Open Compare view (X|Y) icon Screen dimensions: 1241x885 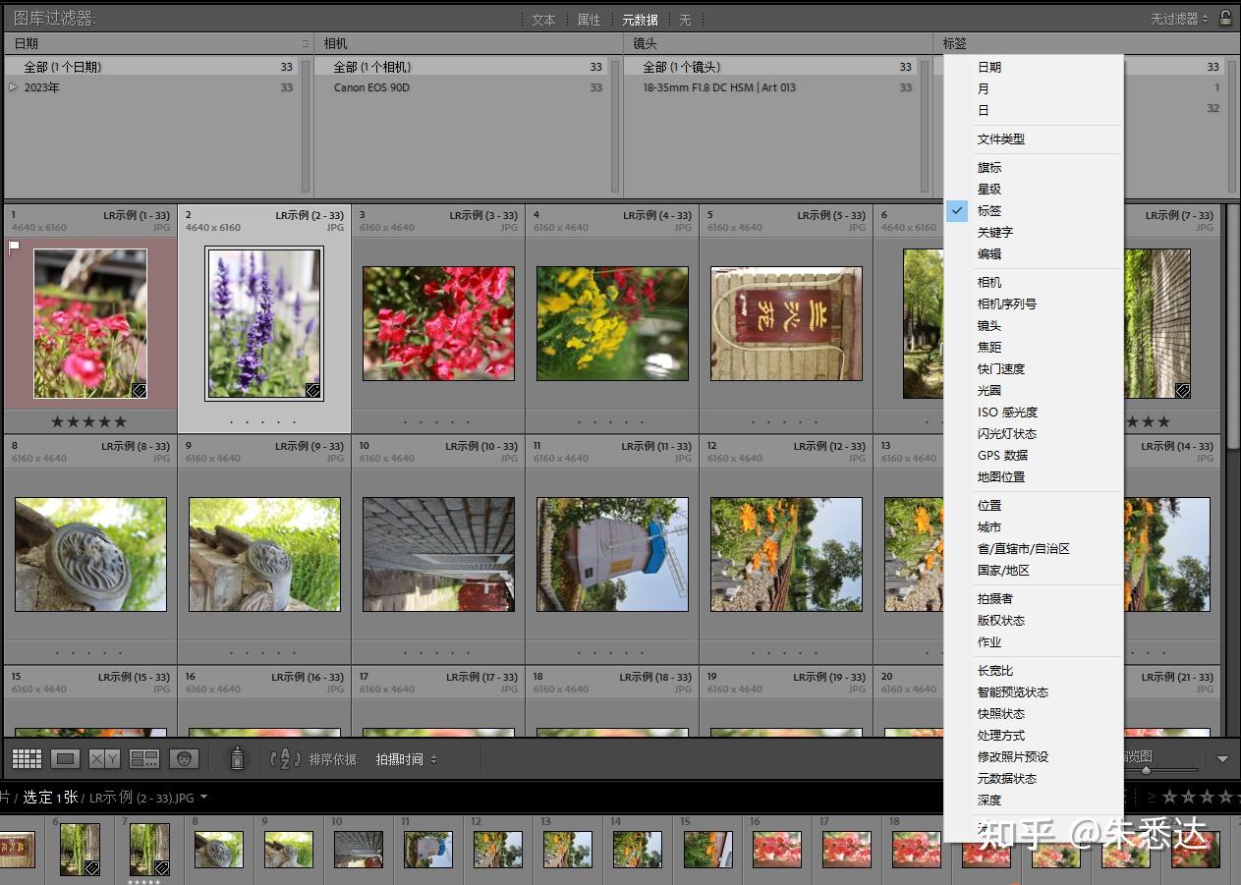coord(104,758)
